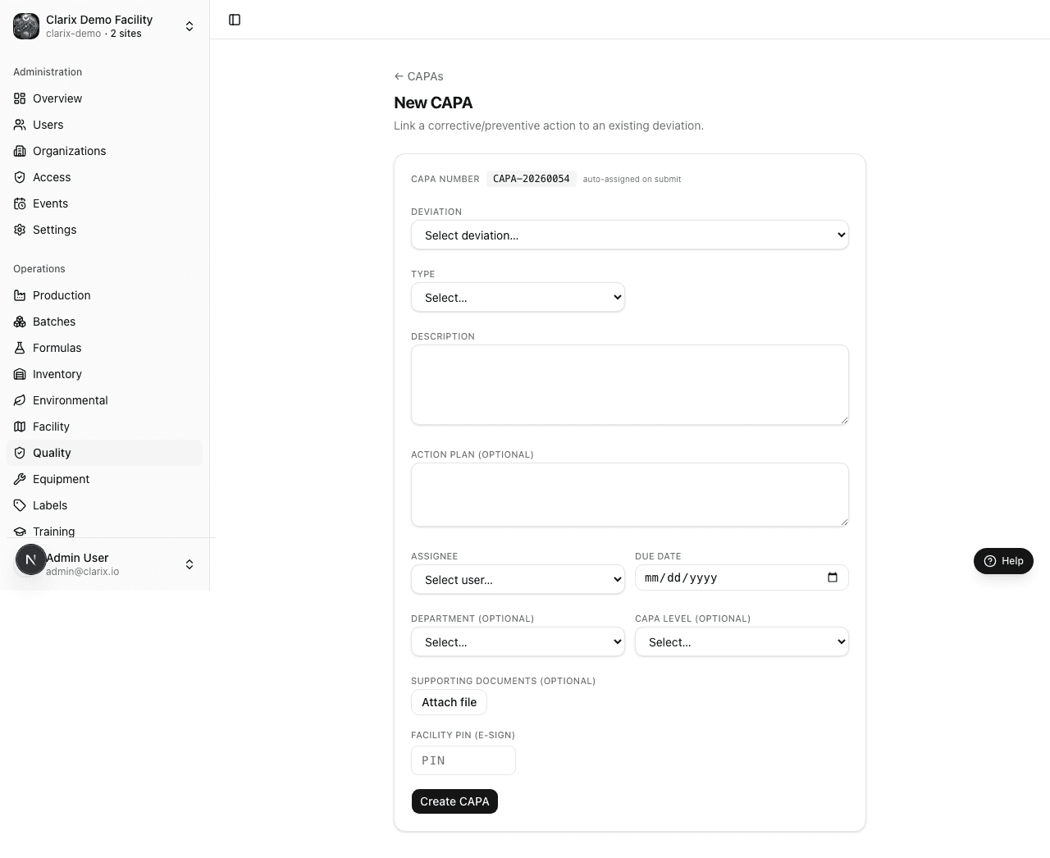Click the Organizations building icon
This screenshot has width=1050, height=858.
click(20, 151)
